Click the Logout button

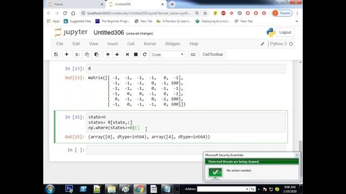(x=285, y=32)
